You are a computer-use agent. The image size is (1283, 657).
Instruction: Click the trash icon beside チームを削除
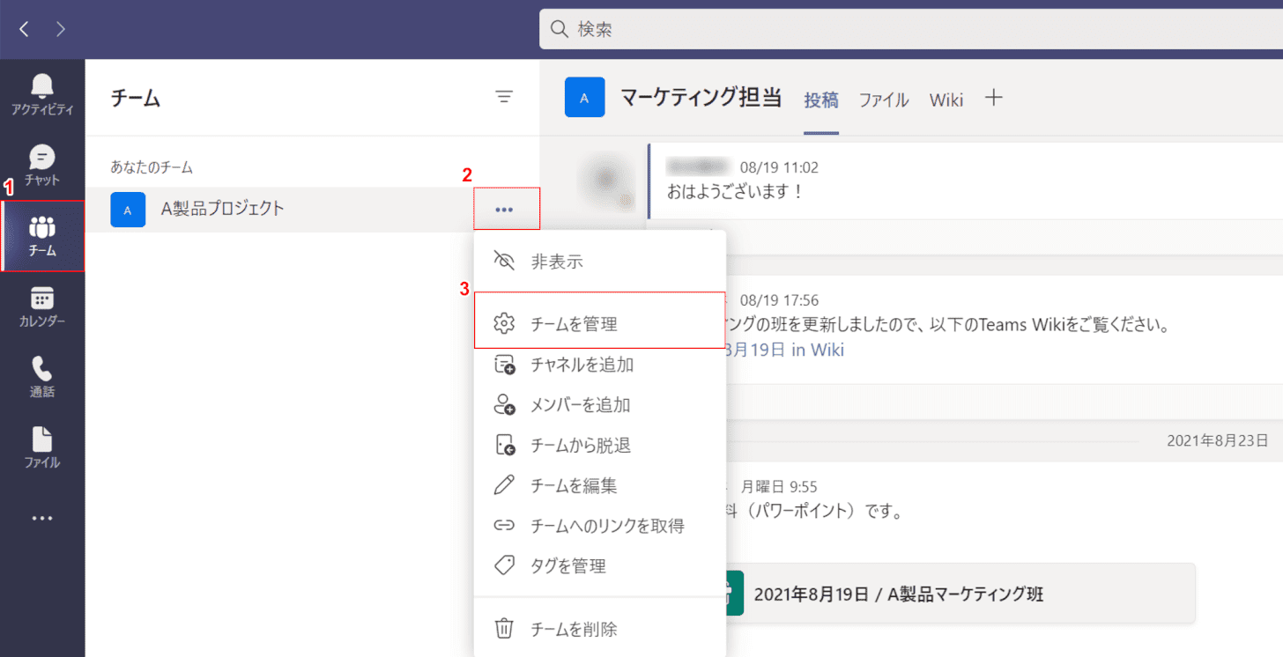tap(504, 629)
